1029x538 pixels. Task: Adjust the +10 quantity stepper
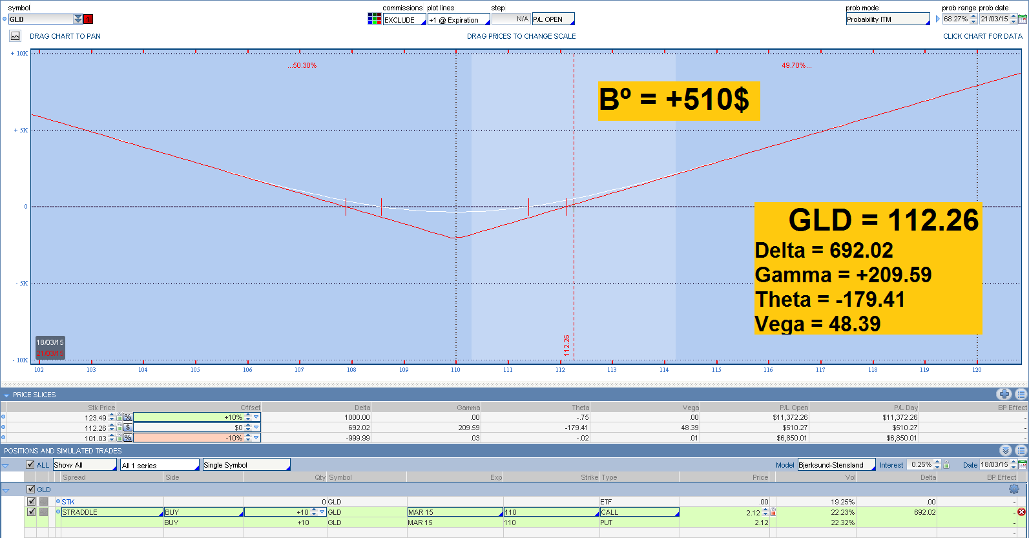(314, 512)
